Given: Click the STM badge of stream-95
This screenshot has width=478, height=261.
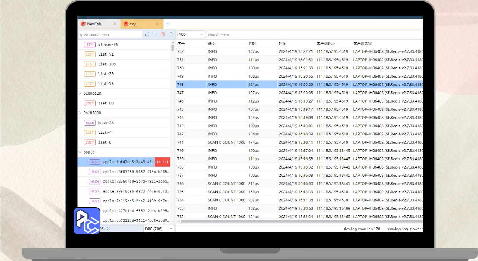Looking at the screenshot, I should (89, 45).
